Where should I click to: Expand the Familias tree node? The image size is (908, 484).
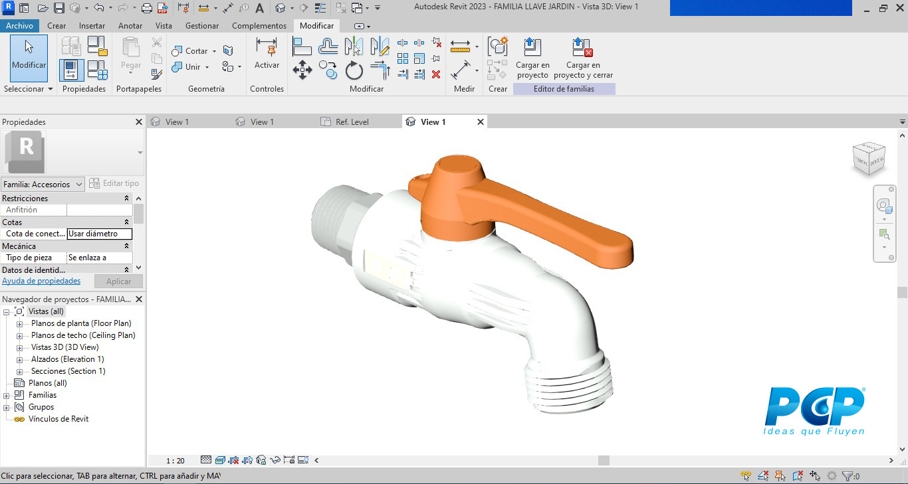click(x=7, y=396)
